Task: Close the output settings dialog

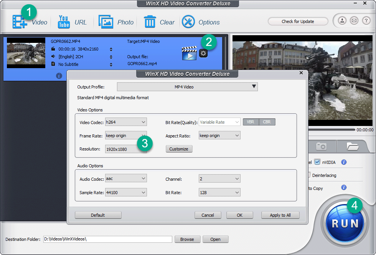Action: [301, 73]
